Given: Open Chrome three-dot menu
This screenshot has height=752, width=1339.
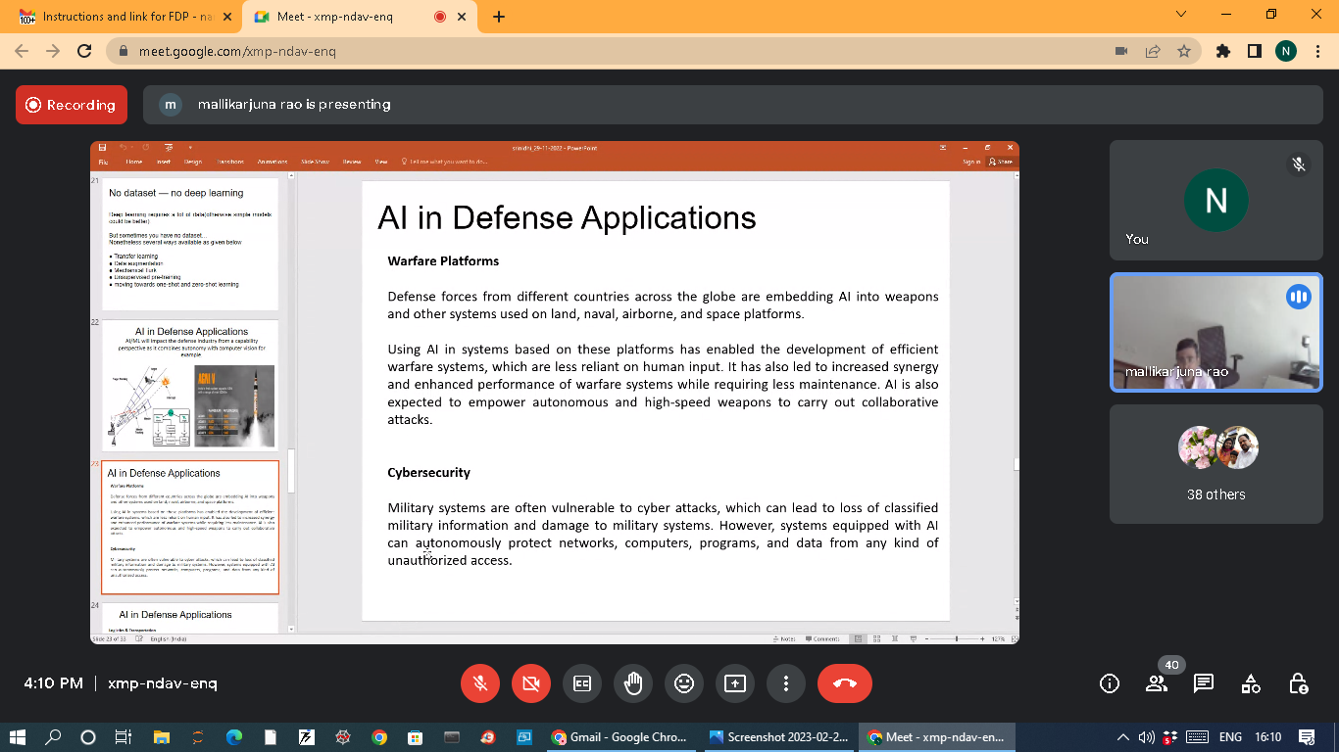Looking at the screenshot, I should pyautogui.click(x=1317, y=51).
